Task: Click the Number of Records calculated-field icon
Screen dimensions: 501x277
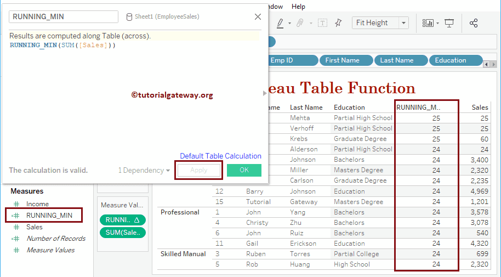Action: point(15,239)
